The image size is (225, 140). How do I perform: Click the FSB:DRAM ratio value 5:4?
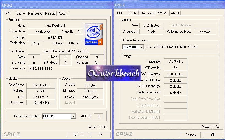[x=175, y=68]
